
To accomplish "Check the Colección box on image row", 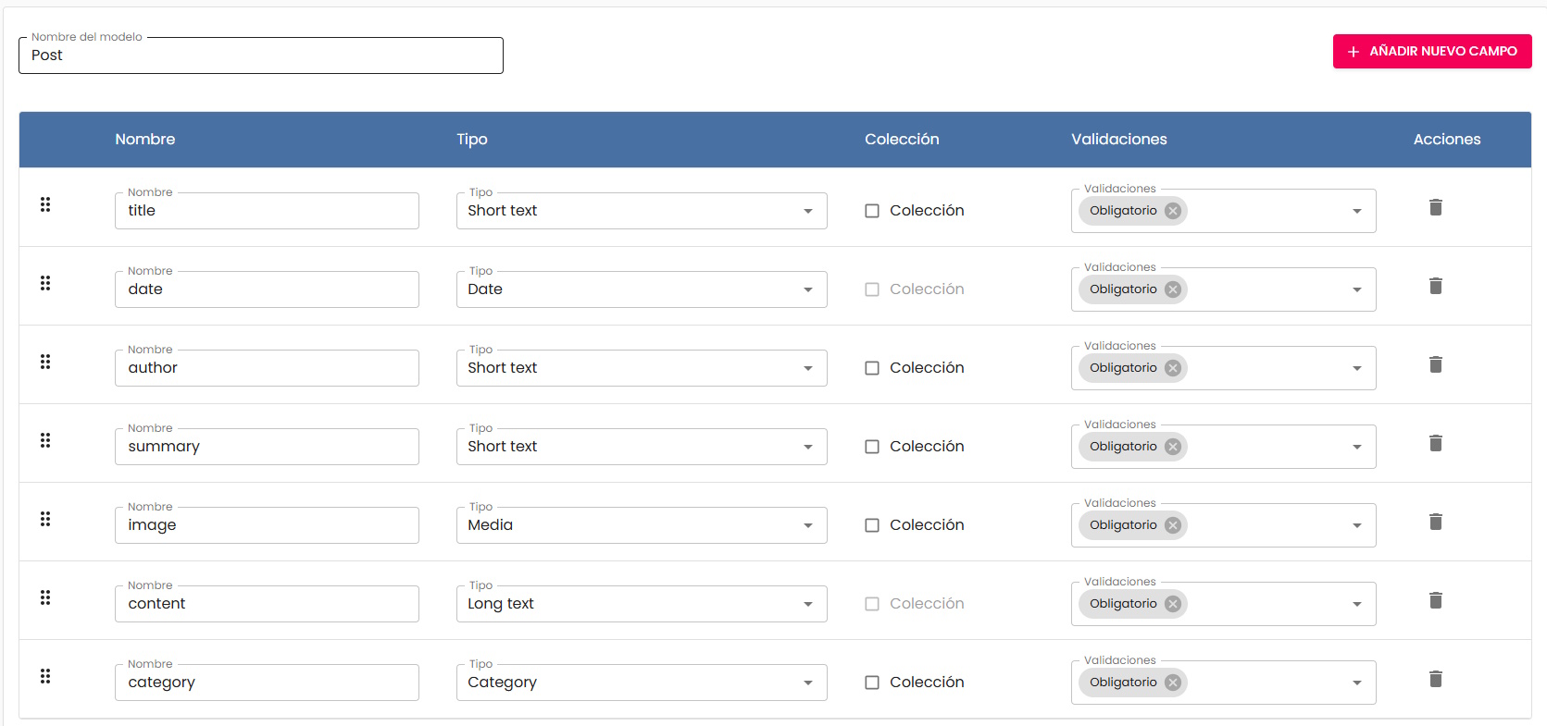I will [x=872, y=525].
